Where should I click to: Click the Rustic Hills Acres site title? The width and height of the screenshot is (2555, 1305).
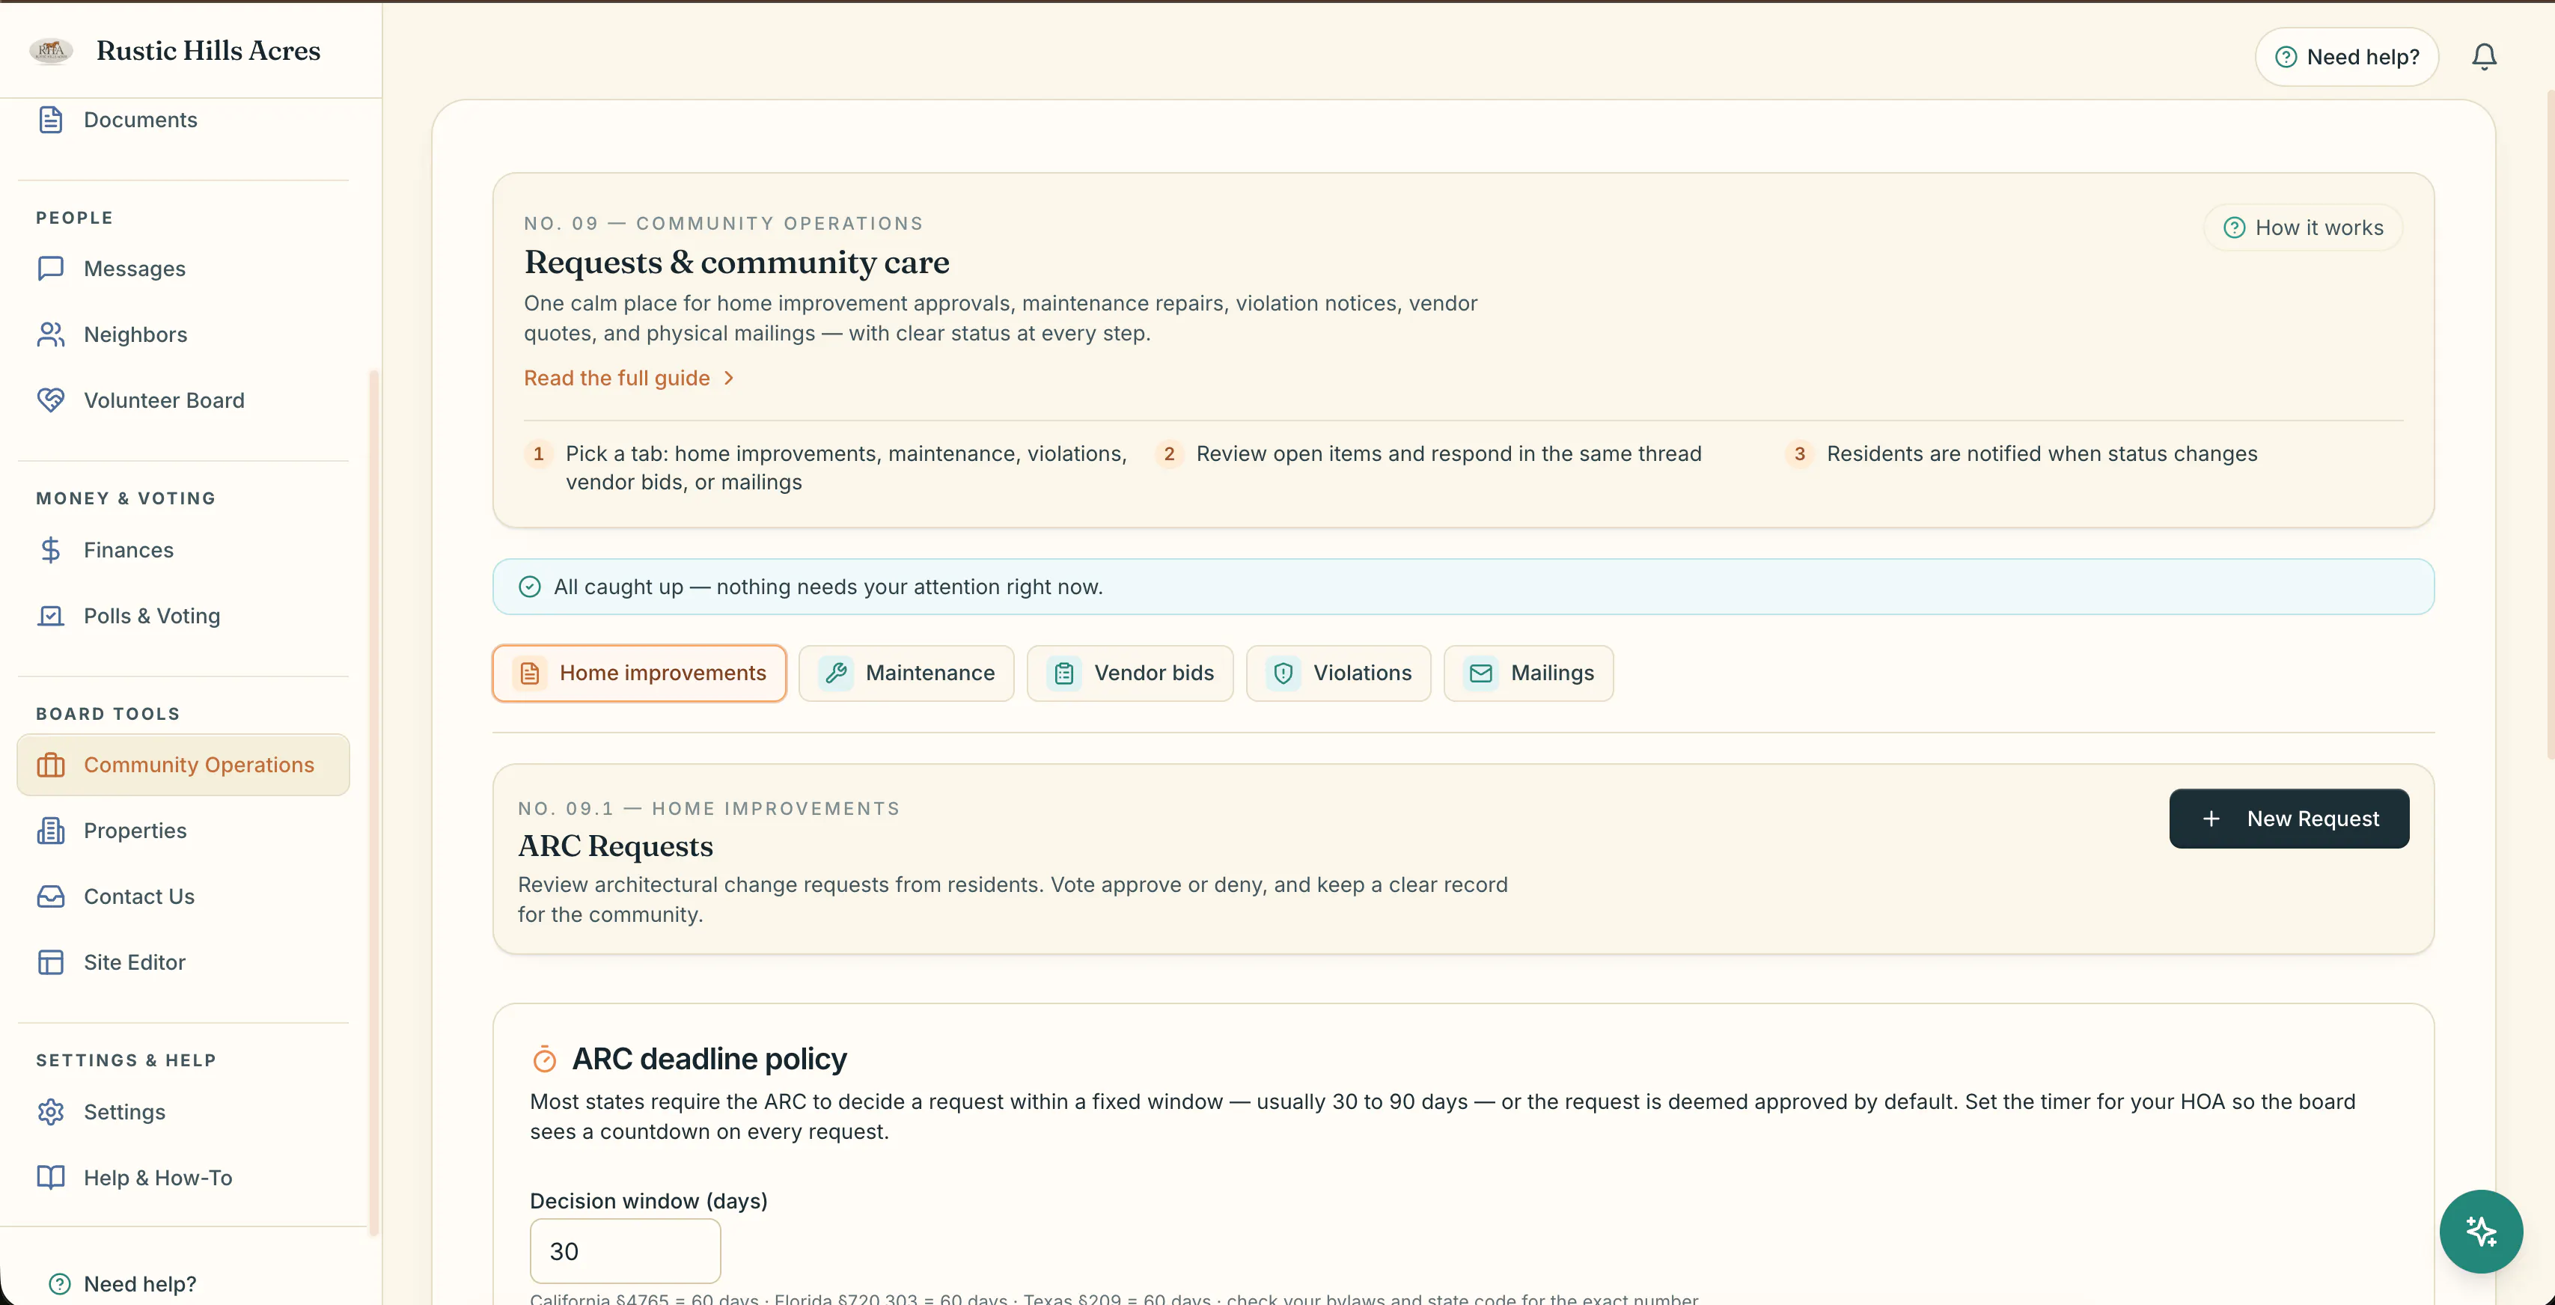208,51
